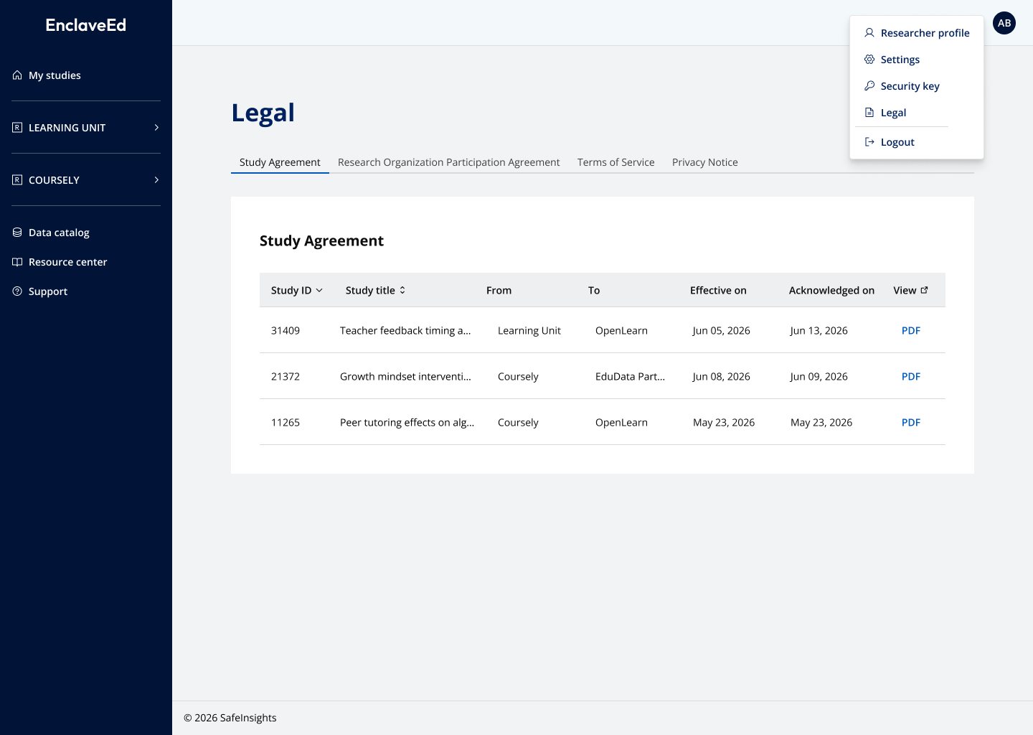Screen dimensions: 1033x735
Task: Select Settings from user menu
Action: point(917,60)
